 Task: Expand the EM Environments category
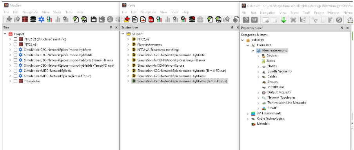(248, 113)
